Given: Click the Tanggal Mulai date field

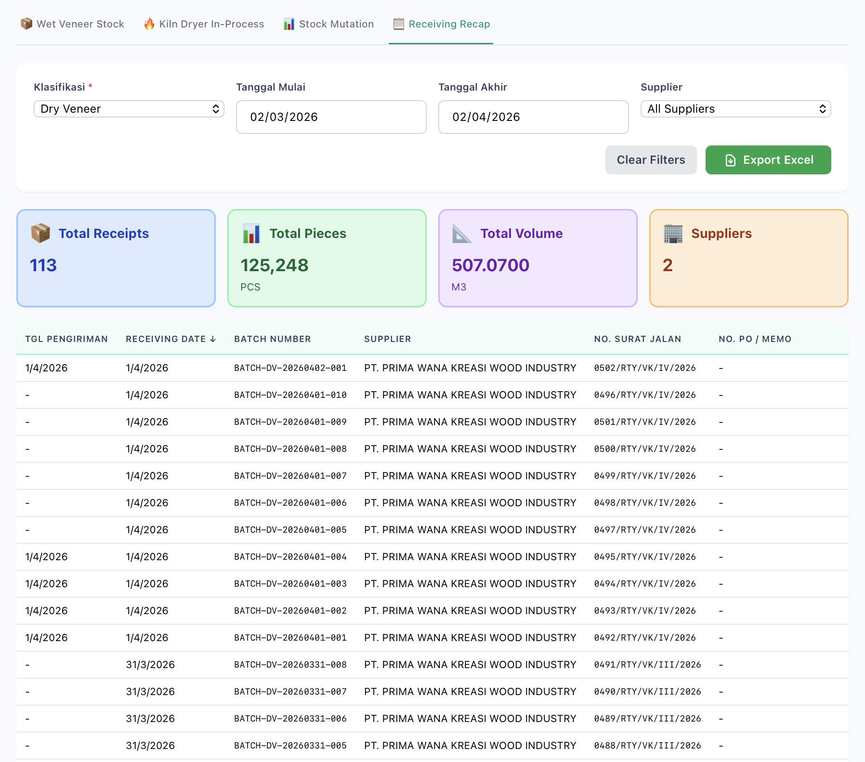Looking at the screenshot, I should 331,117.
